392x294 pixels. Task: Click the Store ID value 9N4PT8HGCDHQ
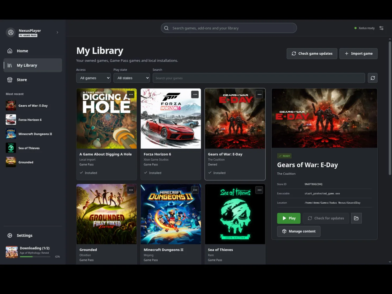click(x=313, y=184)
